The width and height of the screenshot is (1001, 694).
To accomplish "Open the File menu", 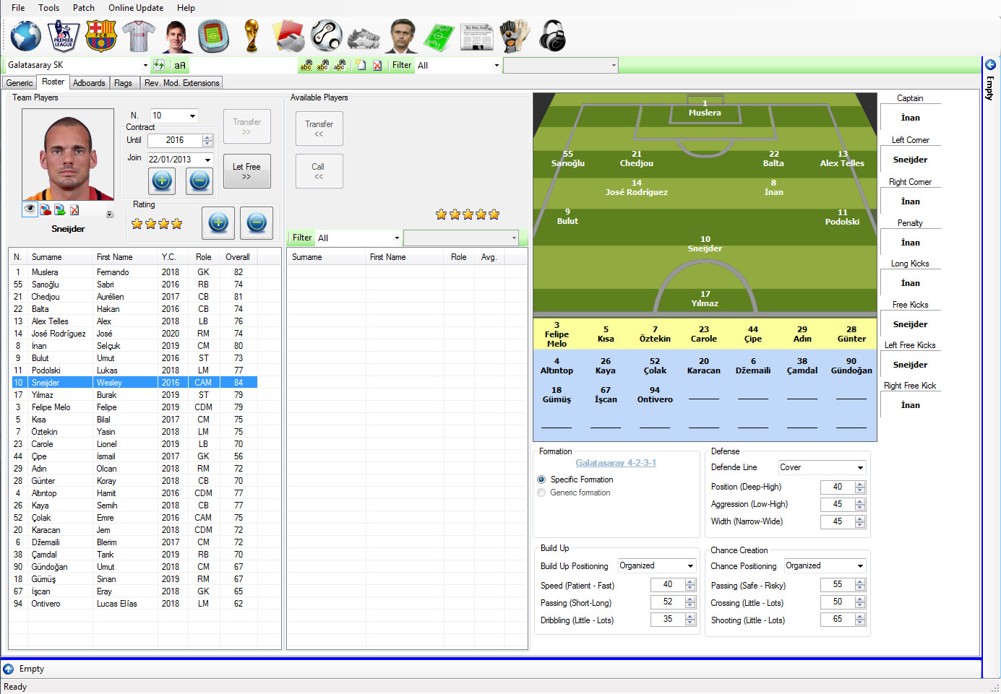I will coord(18,8).
